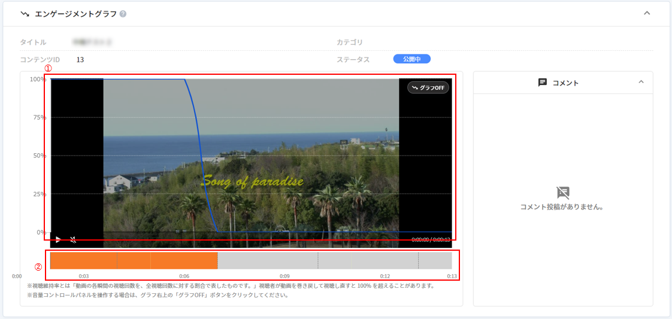This screenshot has height=319, width=672.
Task: Select the 0:09 mark on the timeline
Action: coord(284,276)
